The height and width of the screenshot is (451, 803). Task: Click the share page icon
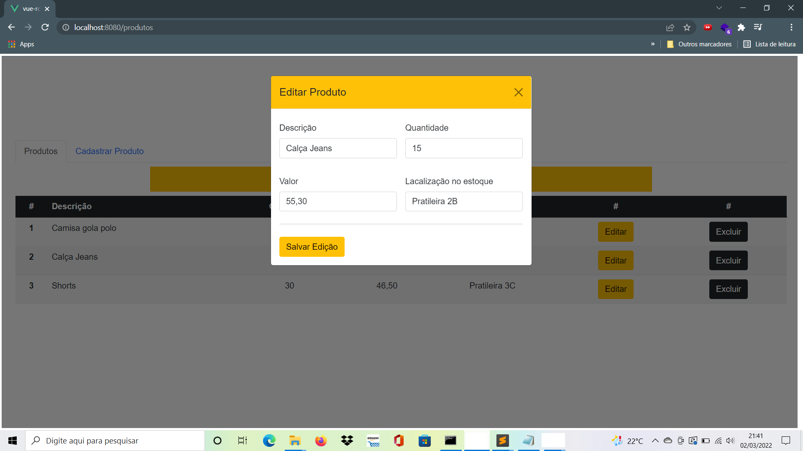pos(670,27)
